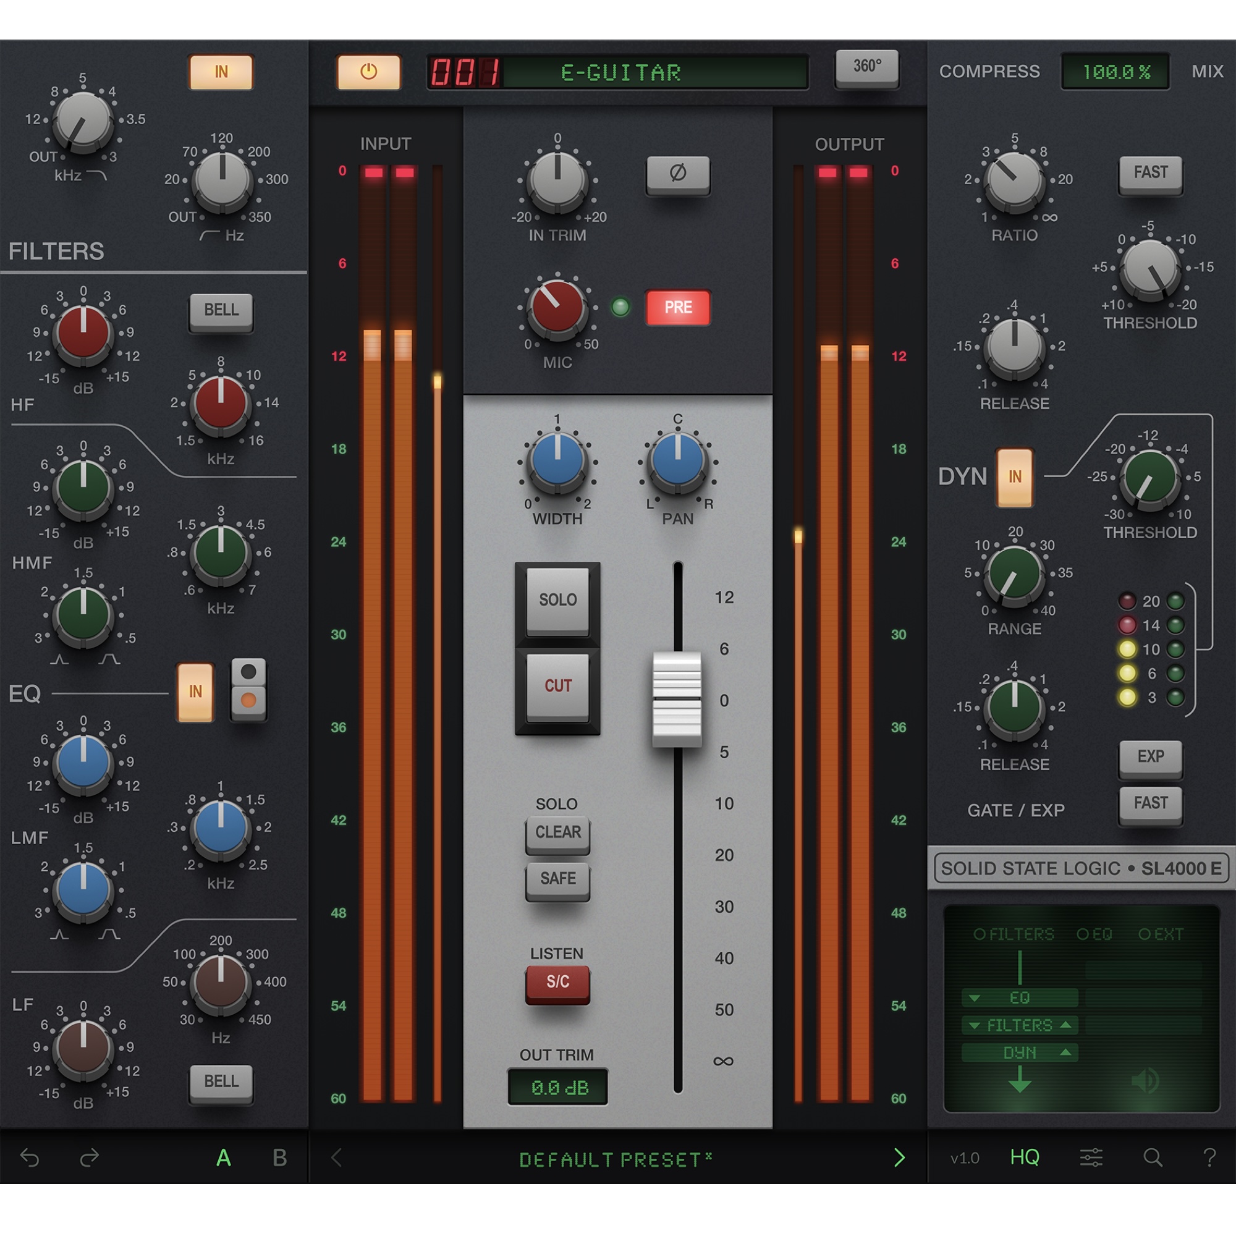This screenshot has height=1236, width=1236.
Task: Engage the CUT button
Action: pyautogui.click(x=557, y=685)
